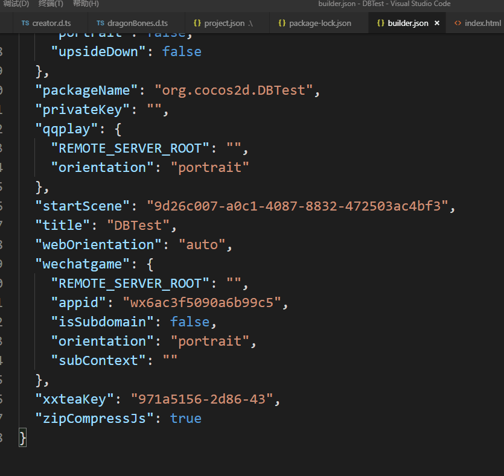Open the 调试(D) debug menu

pos(16,4)
